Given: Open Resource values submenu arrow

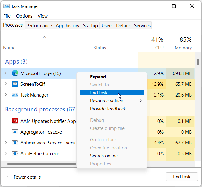Looking at the screenshot, I should click(141, 101).
